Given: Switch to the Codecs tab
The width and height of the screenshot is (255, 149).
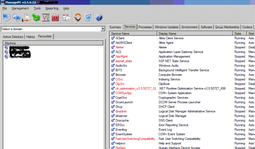Looking at the screenshot, I should [247, 27].
